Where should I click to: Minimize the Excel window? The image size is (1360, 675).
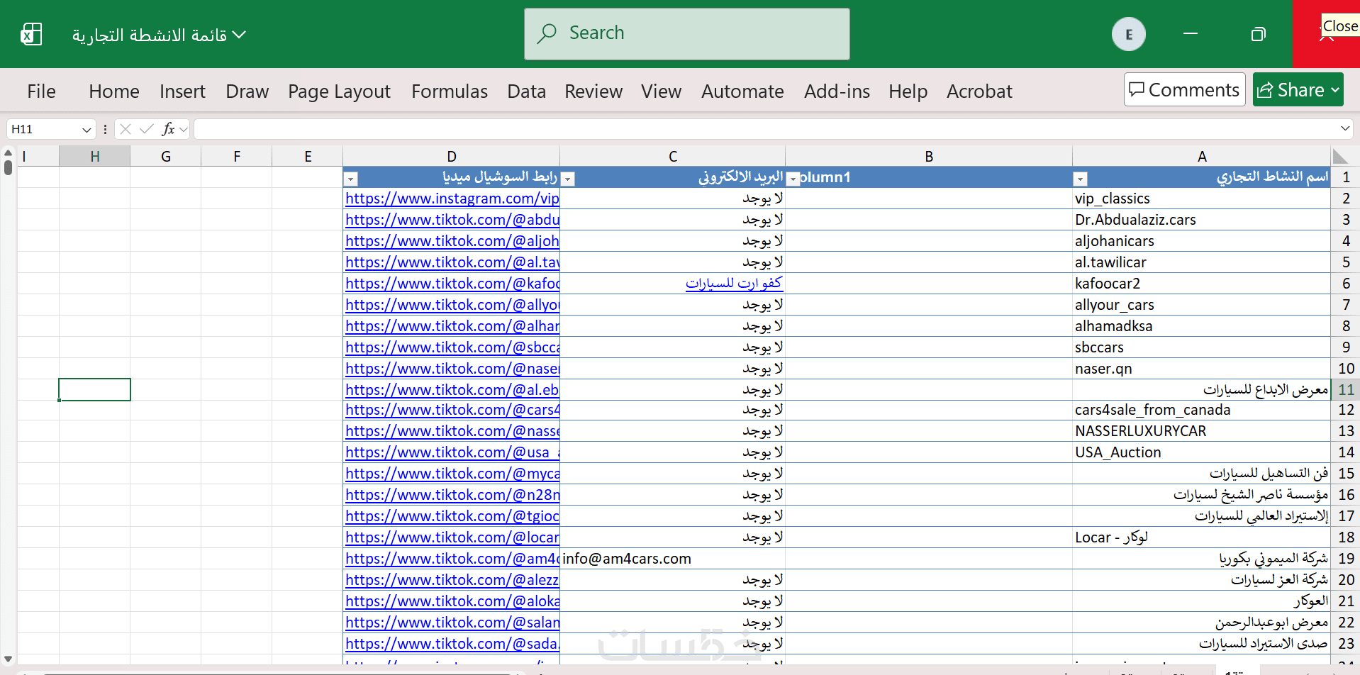point(1191,33)
